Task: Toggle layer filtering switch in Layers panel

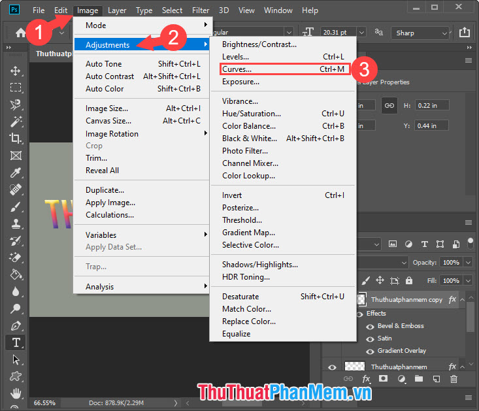Action: pyautogui.click(x=471, y=243)
